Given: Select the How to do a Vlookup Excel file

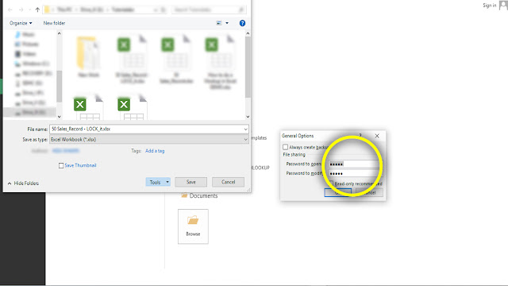Looking at the screenshot, I should point(220,62).
